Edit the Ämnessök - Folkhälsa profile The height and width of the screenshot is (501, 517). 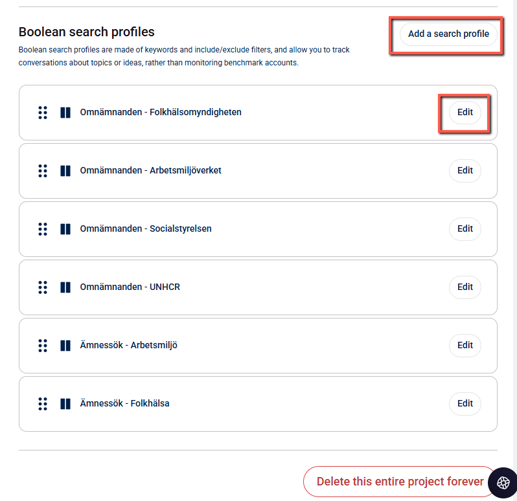pos(465,404)
